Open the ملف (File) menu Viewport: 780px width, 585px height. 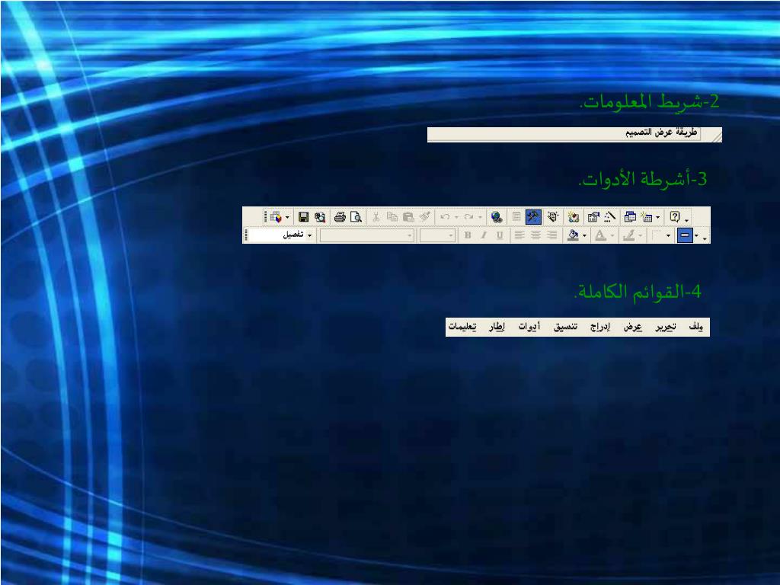point(696,327)
